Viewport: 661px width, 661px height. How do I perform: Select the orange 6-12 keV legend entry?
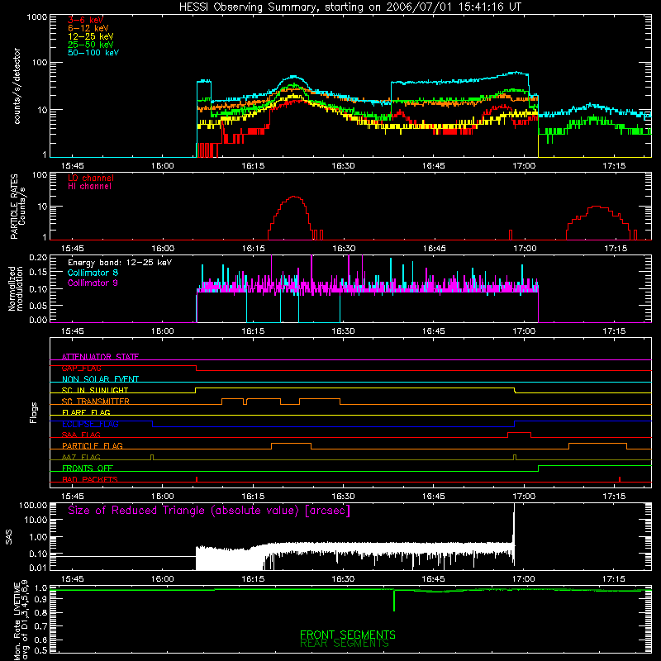coord(88,28)
